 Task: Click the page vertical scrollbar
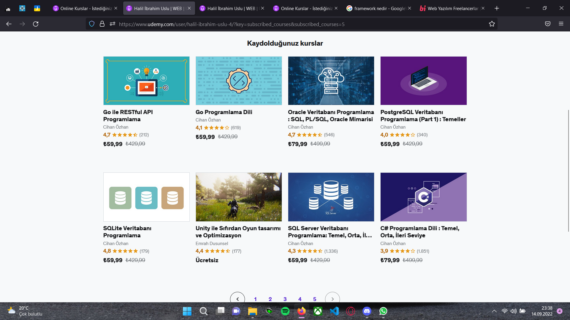[569, 171]
